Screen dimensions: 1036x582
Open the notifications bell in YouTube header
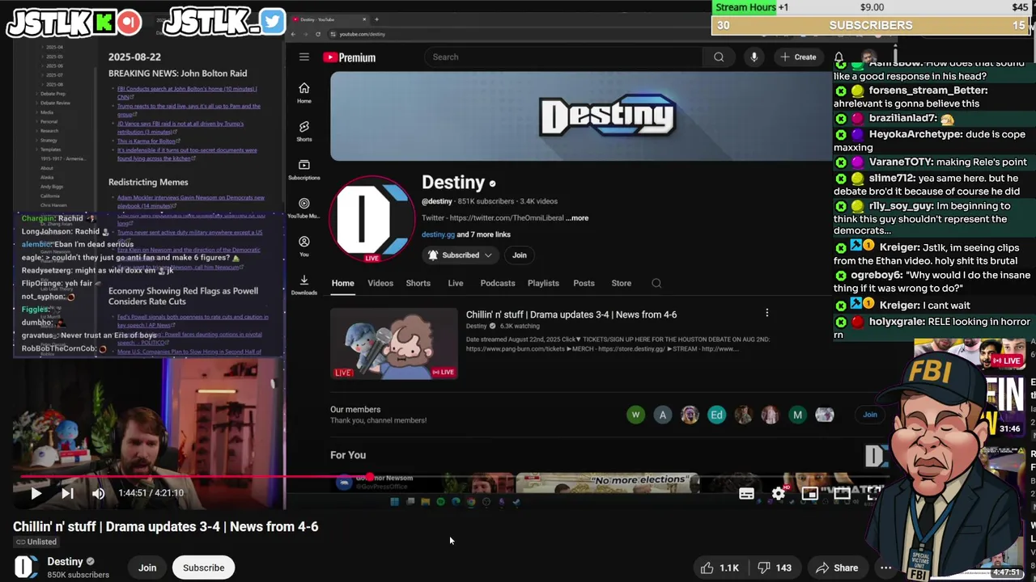point(839,57)
